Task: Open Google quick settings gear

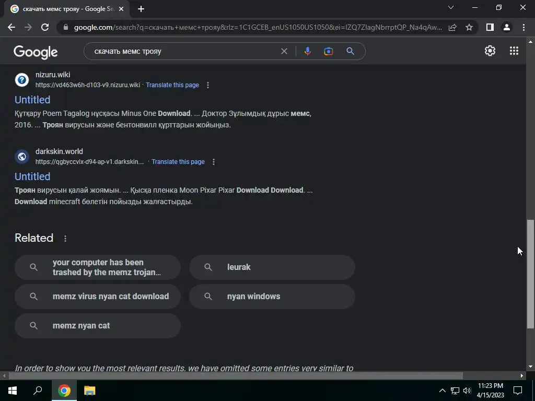Action: coord(490,51)
